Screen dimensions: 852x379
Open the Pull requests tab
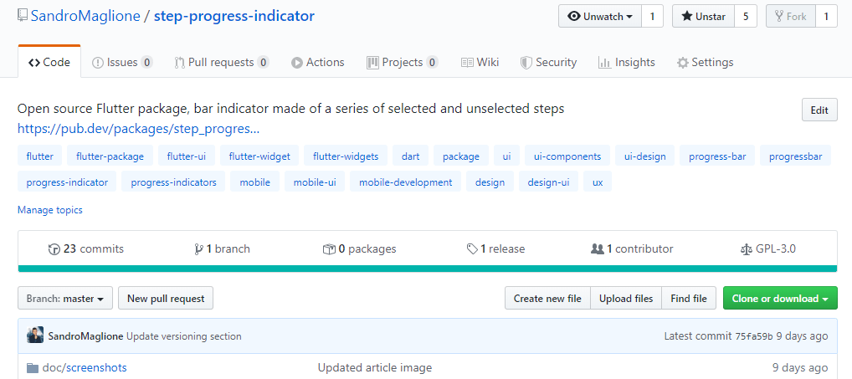[222, 63]
